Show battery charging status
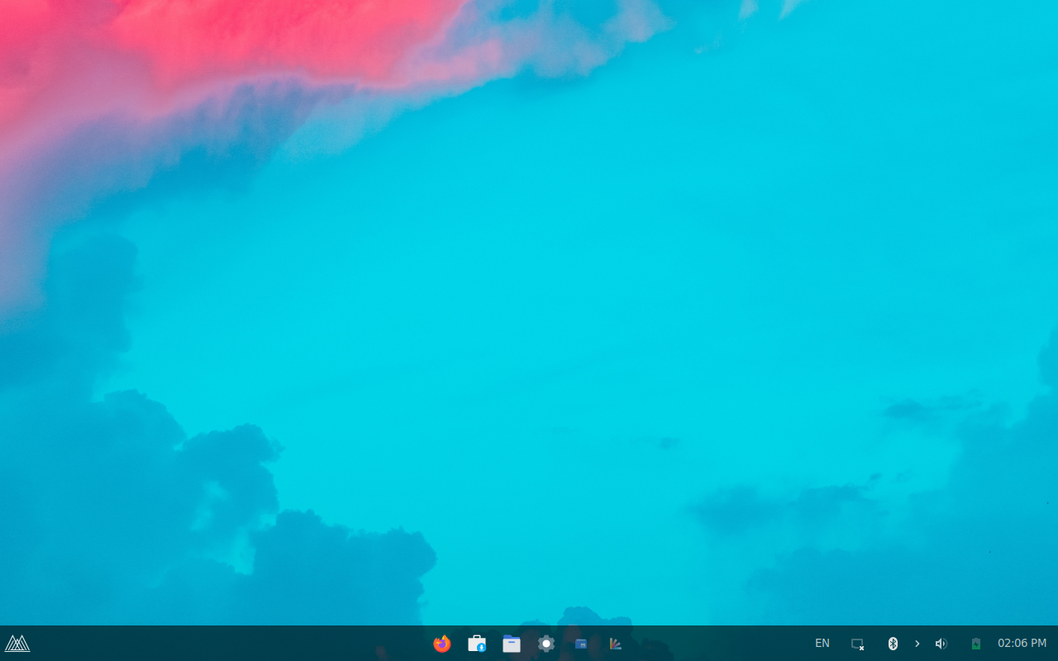This screenshot has width=1058, height=661. click(x=975, y=644)
